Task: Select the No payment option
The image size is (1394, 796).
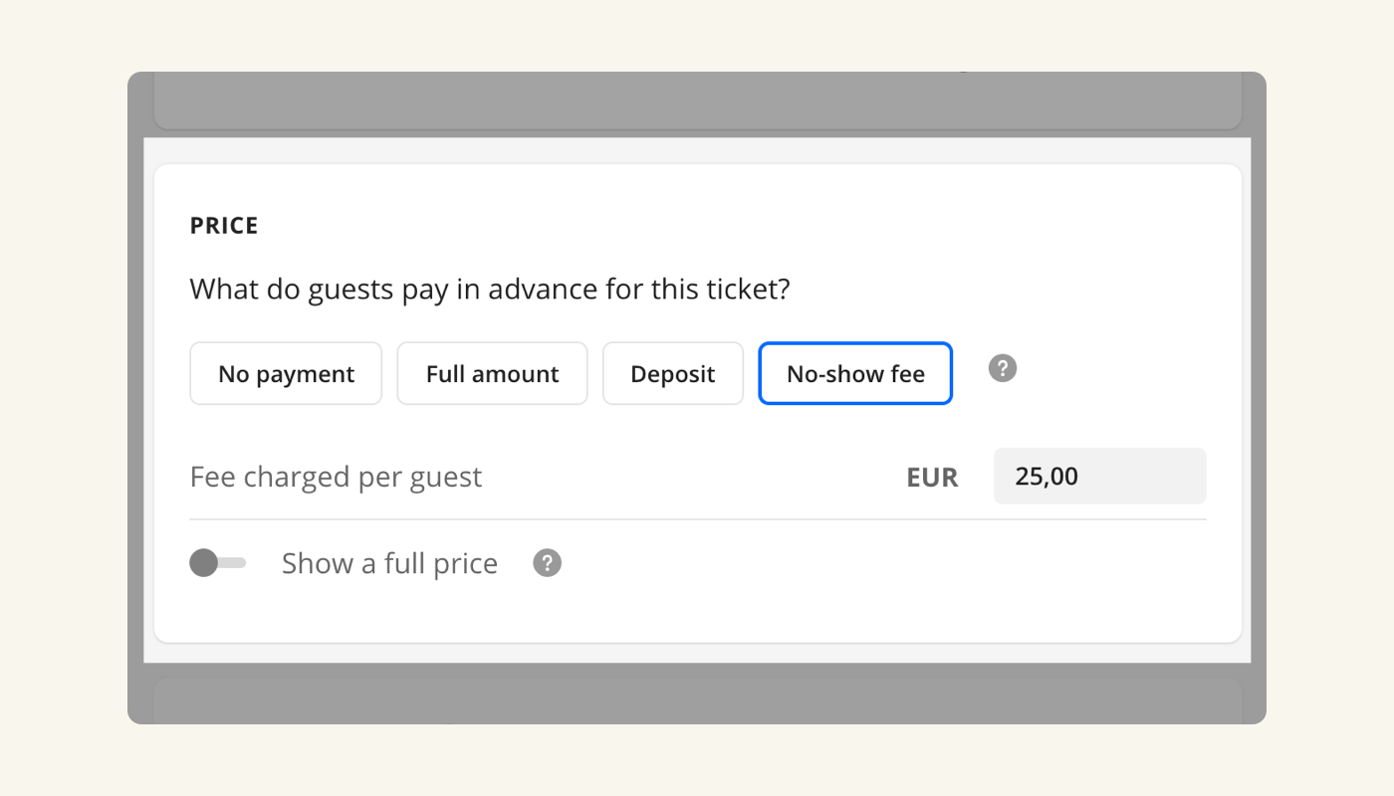Action: [286, 374]
